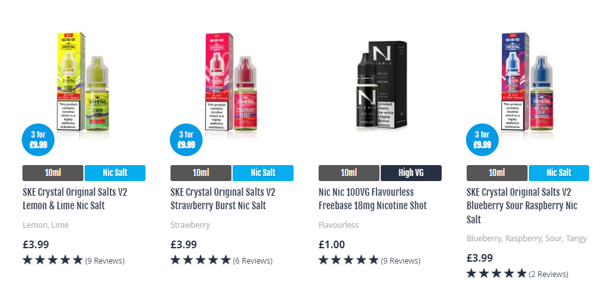Screen dimensions: 600x286
Task: Click the 3 for £9.99 badge on Blueberry Sour Raspberry
Action: coord(482,139)
